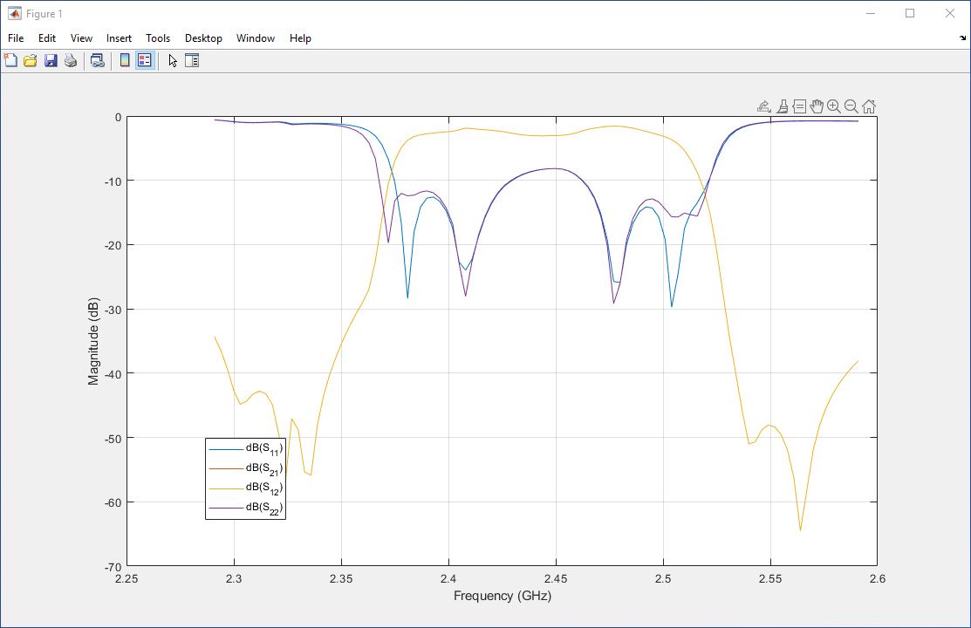Image resolution: width=971 pixels, height=628 pixels.
Task: Print the figure using the Print icon
Action: coord(70,59)
